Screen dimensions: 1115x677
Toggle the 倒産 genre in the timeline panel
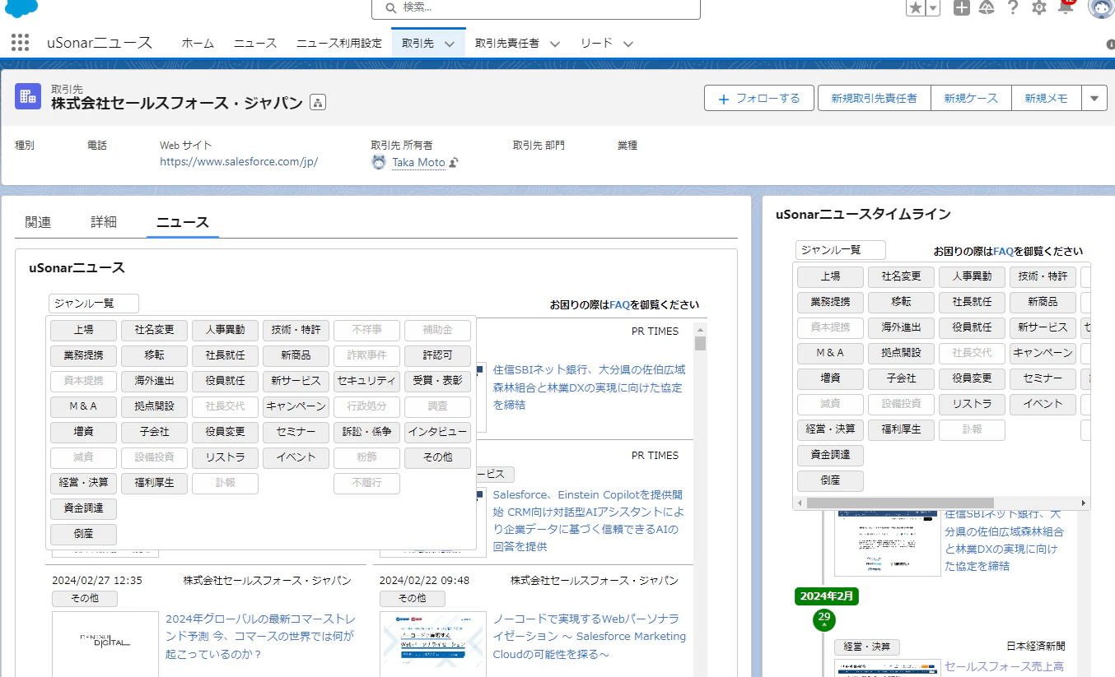pyautogui.click(x=830, y=480)
